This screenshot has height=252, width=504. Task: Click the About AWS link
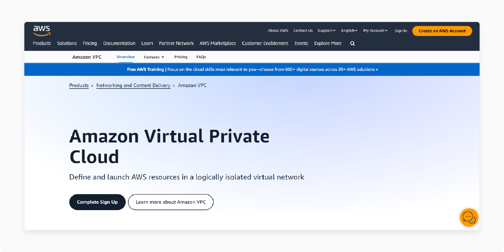(278, 31)
